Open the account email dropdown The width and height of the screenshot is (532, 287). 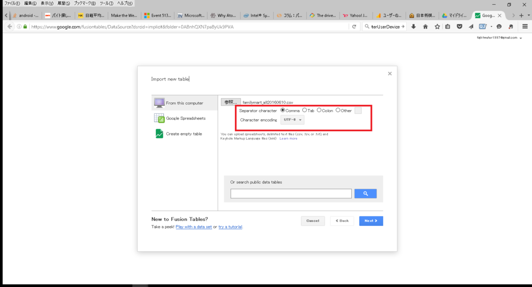499,37
